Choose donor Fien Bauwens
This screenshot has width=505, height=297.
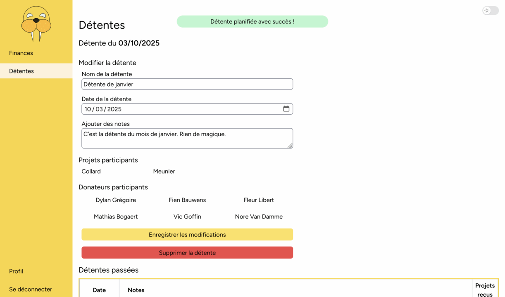[187, 200]
